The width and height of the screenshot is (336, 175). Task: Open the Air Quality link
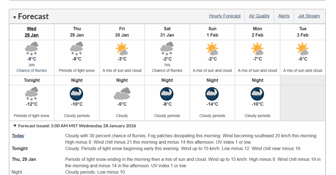[x=259, y=16]
